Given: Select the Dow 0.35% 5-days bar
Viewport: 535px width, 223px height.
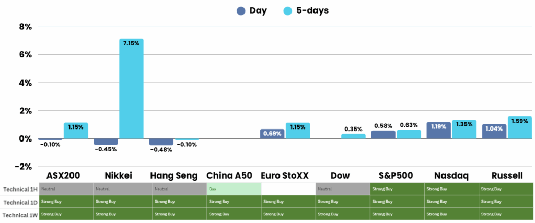Looking at the screenshot, I should coord(353,136).
